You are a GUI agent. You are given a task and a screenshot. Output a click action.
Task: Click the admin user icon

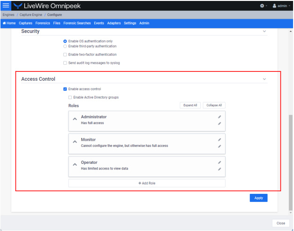coord(274,6)
